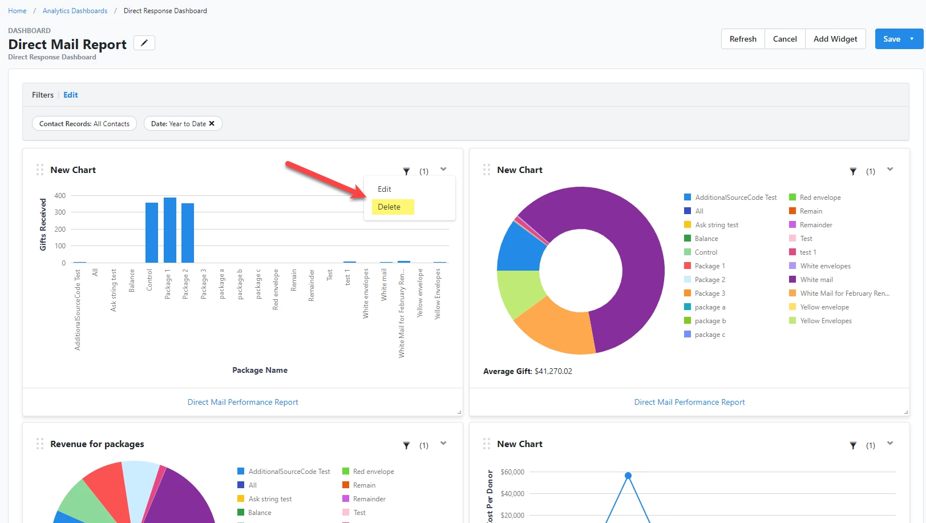Open Direct Mail Performance Report under donut chart
The width and height of the screenshot is (926, 523).
689,402
